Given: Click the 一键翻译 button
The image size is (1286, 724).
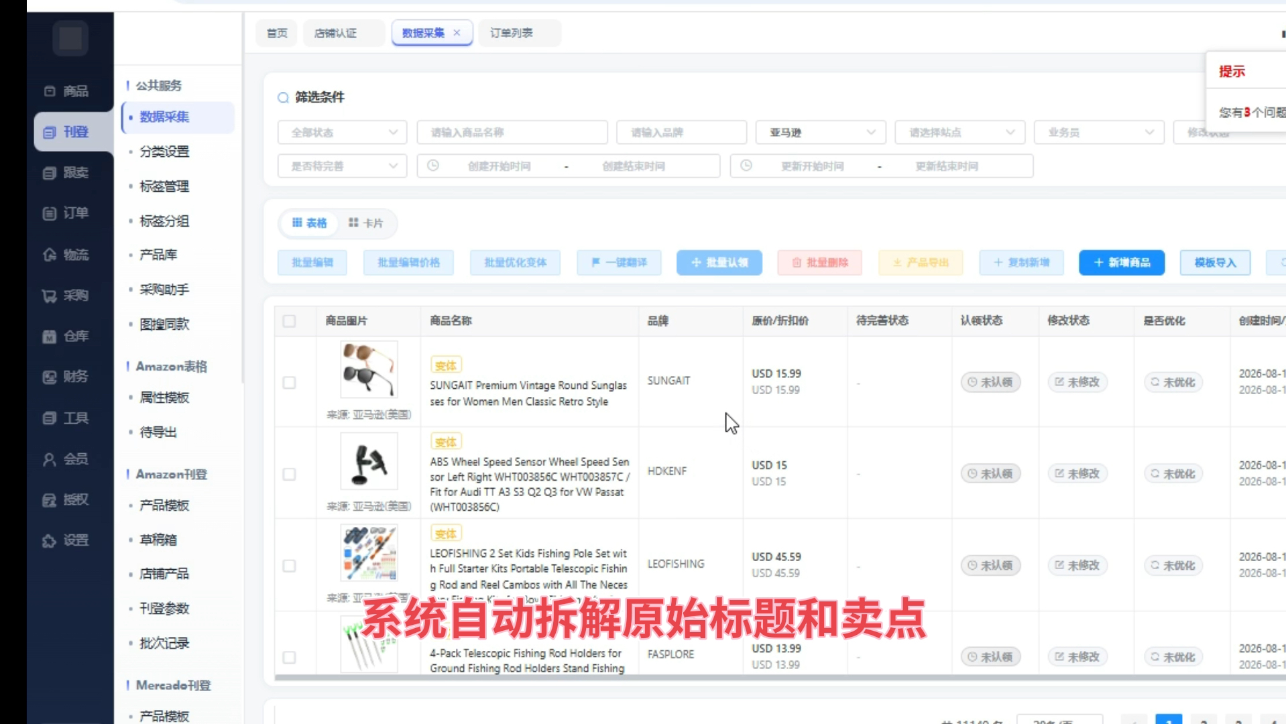Looking at the screenshot, I should (619, 263).
